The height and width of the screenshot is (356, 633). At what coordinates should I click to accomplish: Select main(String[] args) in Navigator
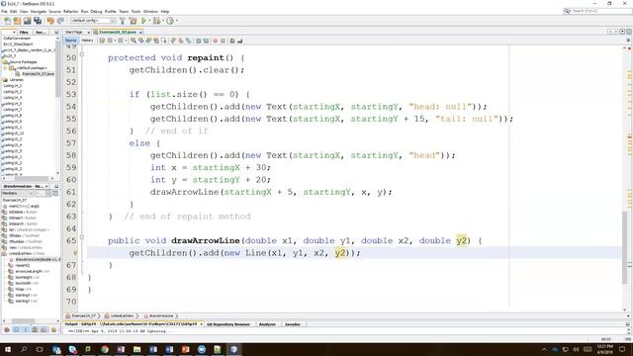tap(24, 206)
